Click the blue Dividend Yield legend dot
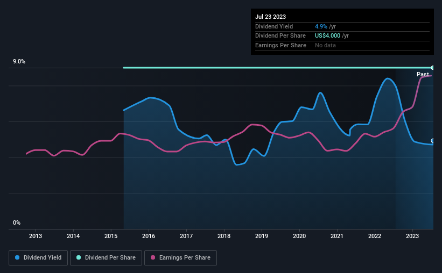The height and width of the screenshot is (273, 442). 17,257
